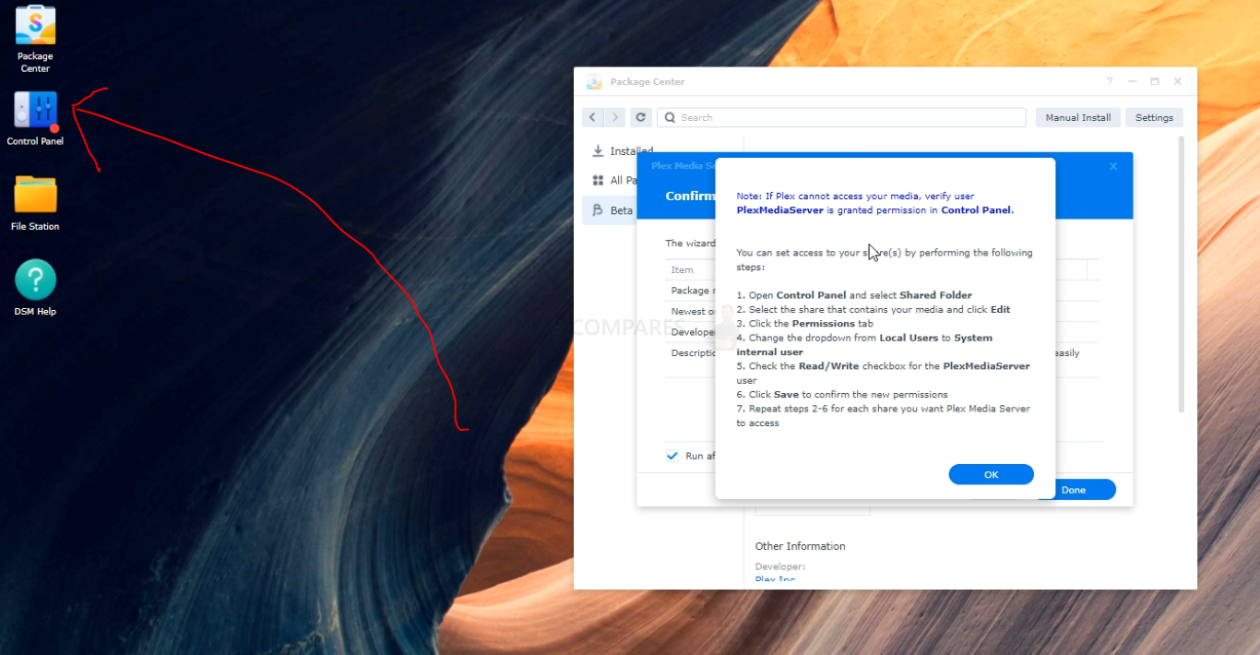Image resolution: width=1260 pixels, height=655 pixels.
Task: Go forward in Package Center navigation
Action: (614, 117)
